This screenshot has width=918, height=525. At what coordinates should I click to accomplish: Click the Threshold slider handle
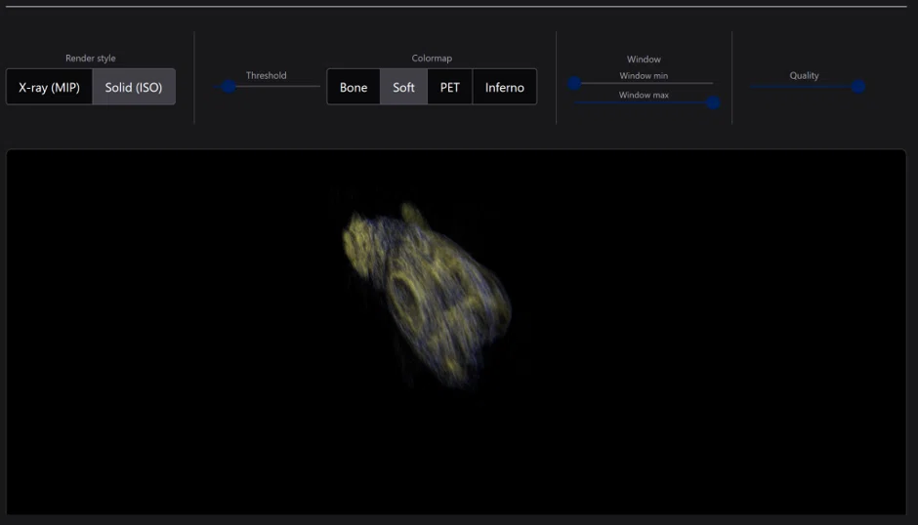229,87
